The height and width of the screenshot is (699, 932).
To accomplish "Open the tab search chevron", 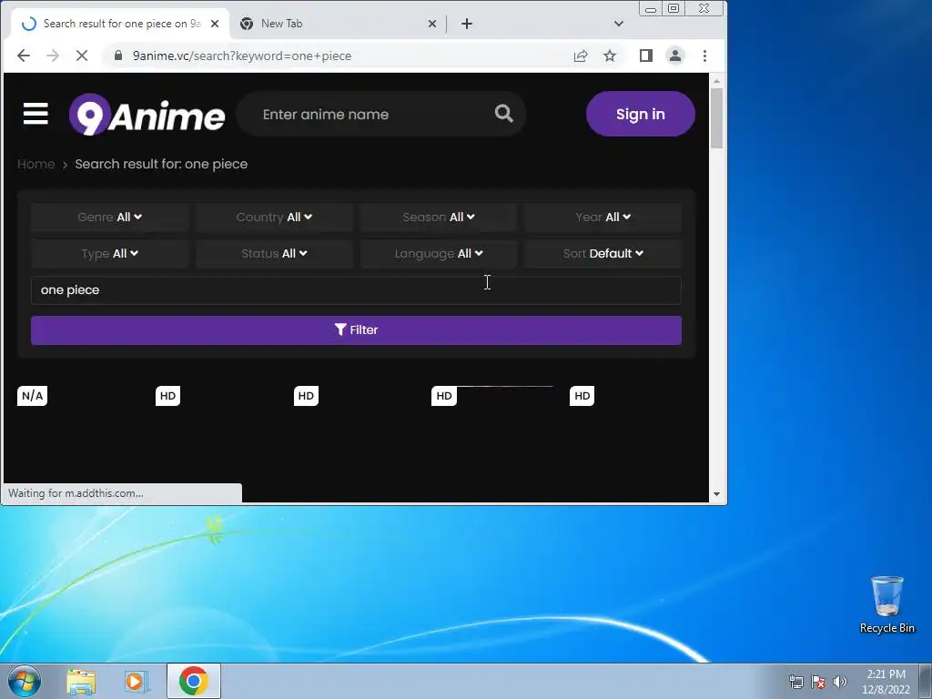I will pos(619,24).
